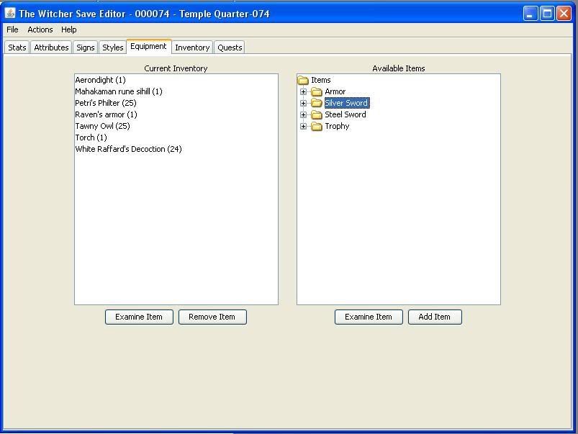Expand the Silver Sword tree node
The width and height of the screenshot is (578, 434).
[x=303, y=103]
